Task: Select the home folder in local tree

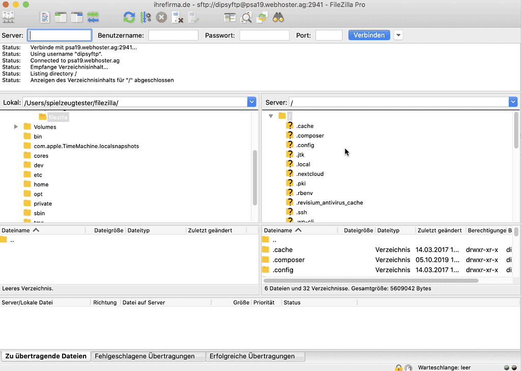Action: (41, 184)
